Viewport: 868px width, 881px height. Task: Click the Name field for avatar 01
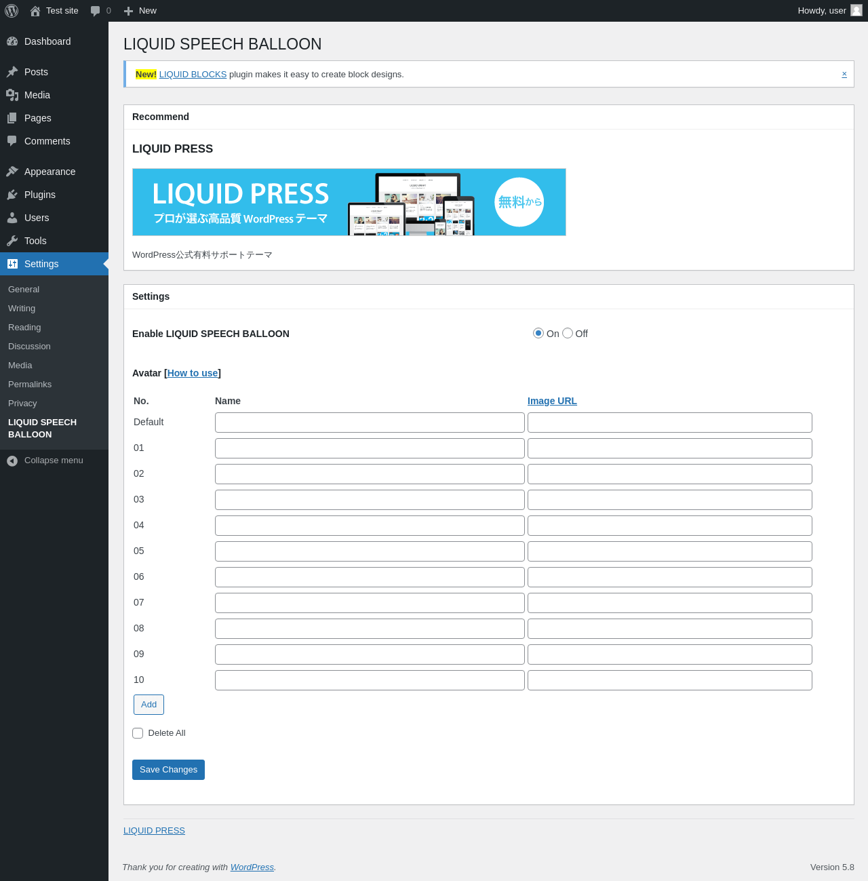(370, 448)
